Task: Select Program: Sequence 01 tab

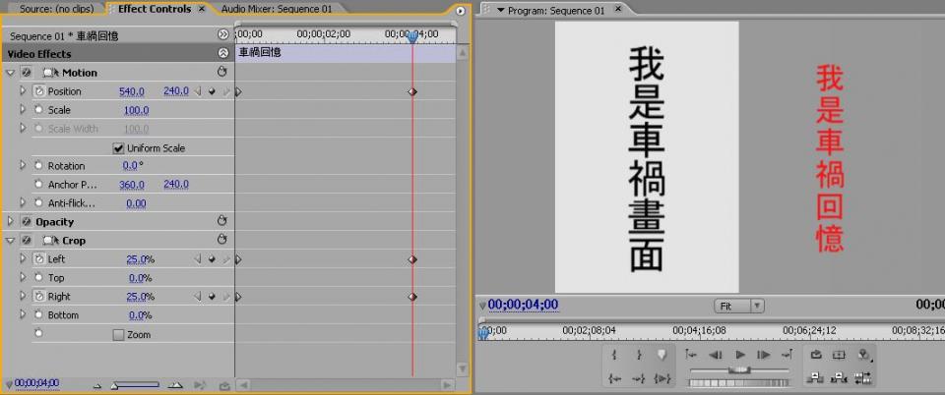Action: click(555, 10)
